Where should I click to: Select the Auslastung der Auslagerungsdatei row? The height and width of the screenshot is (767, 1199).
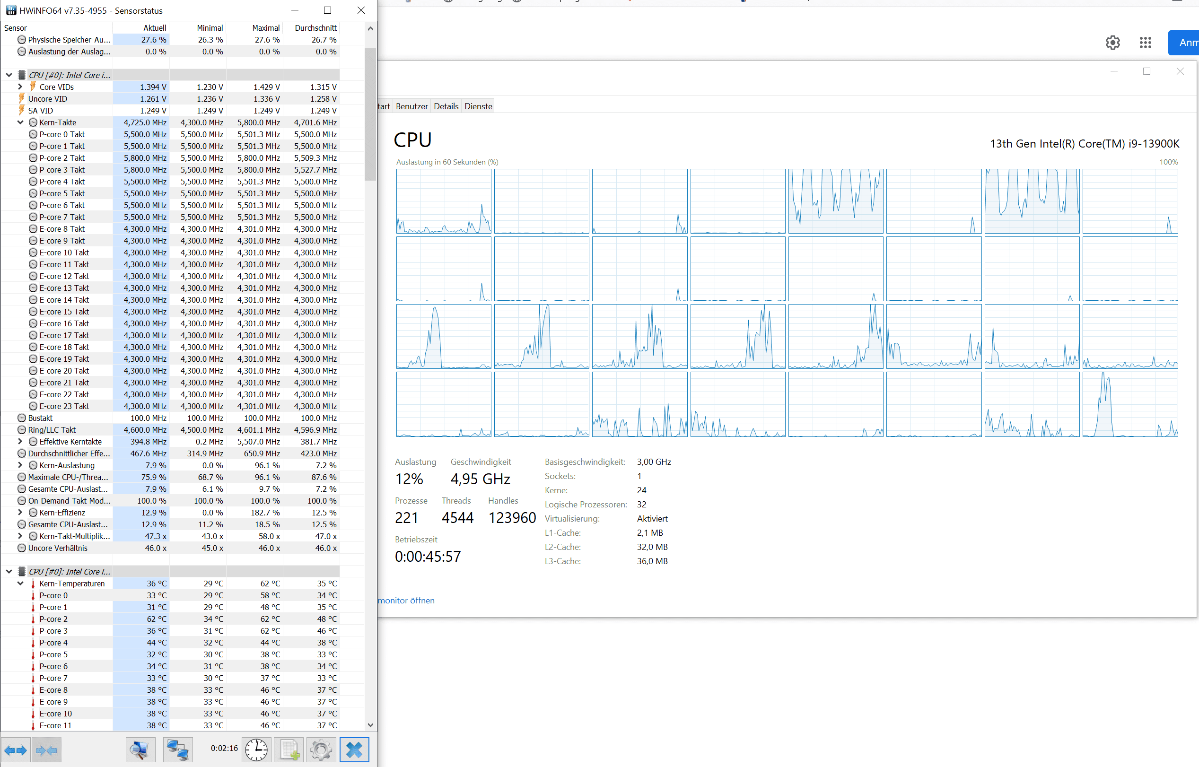[170, 51]
